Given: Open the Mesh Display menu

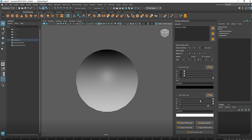Looking at the screenshot, I should coord(77,5).
